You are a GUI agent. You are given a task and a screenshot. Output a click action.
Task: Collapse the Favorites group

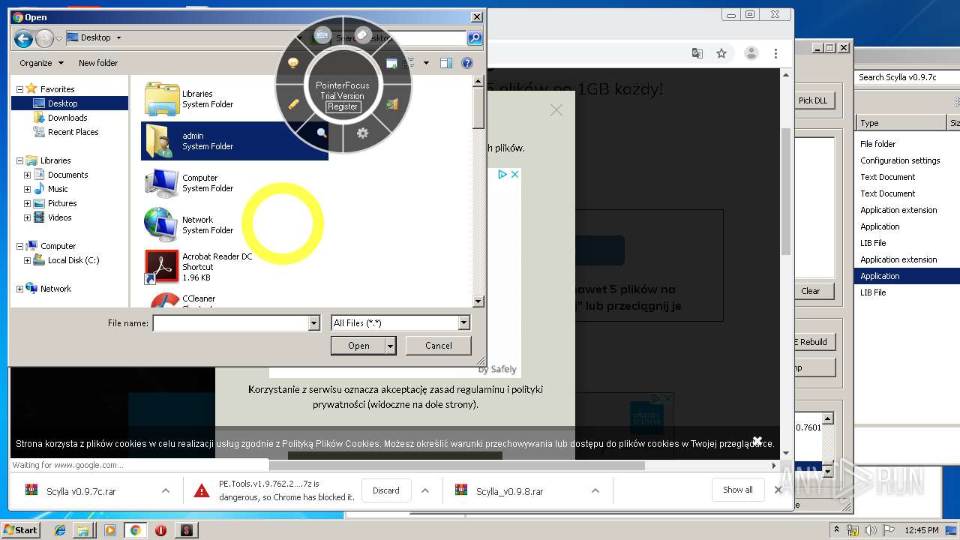point(19,89)
